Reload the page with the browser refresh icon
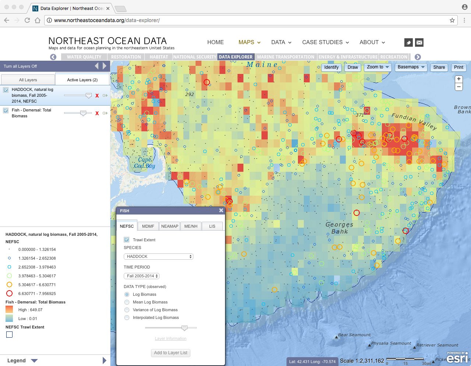Image resolution: width=471 pixels, height=366 pixels. tap(27, 20)
